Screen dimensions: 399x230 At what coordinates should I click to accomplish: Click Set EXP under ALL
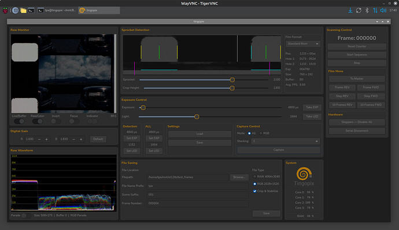154,138
